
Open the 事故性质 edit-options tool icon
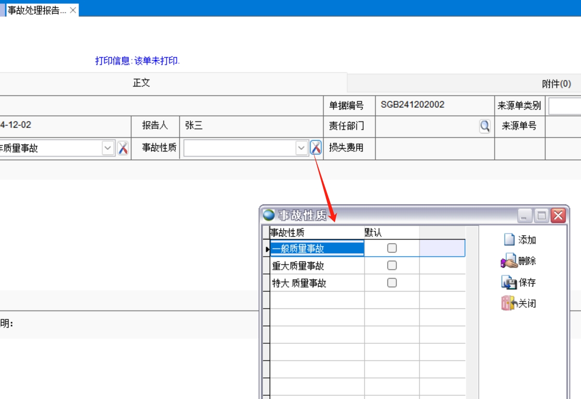tap(316, 148)
